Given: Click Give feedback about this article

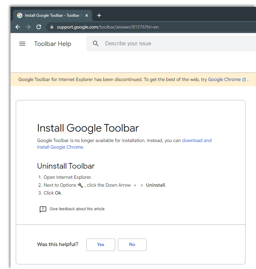Looking at the screenshot, I should pos(77,209).
